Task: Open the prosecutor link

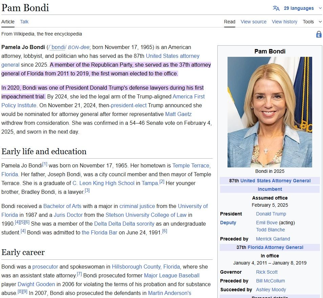Action: point(45,267)
